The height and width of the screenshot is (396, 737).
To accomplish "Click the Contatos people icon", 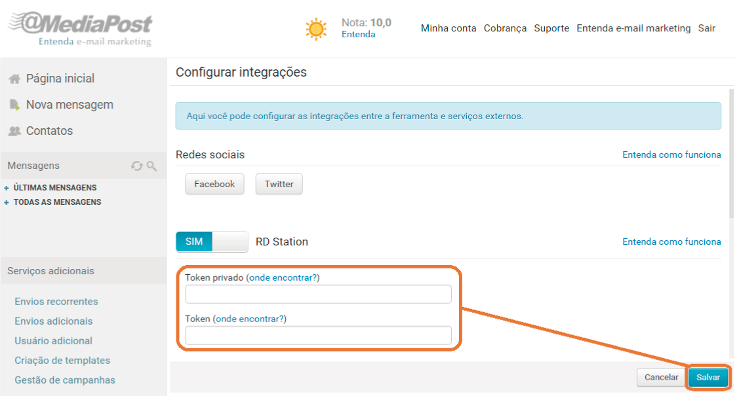I will [x=14, y=131].
